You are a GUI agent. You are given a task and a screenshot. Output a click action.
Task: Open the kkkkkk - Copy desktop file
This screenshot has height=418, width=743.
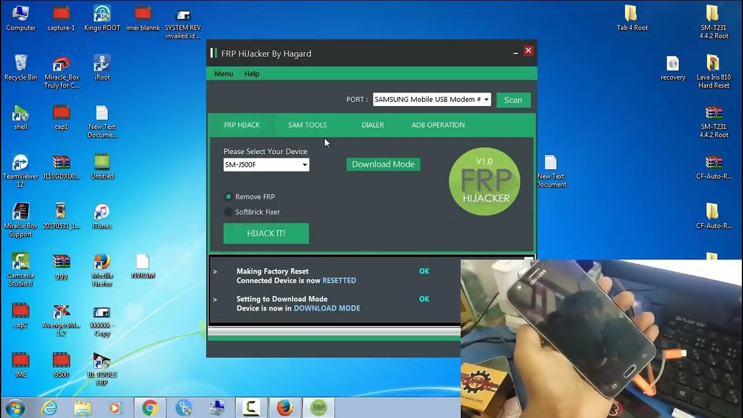click(102, 319)
